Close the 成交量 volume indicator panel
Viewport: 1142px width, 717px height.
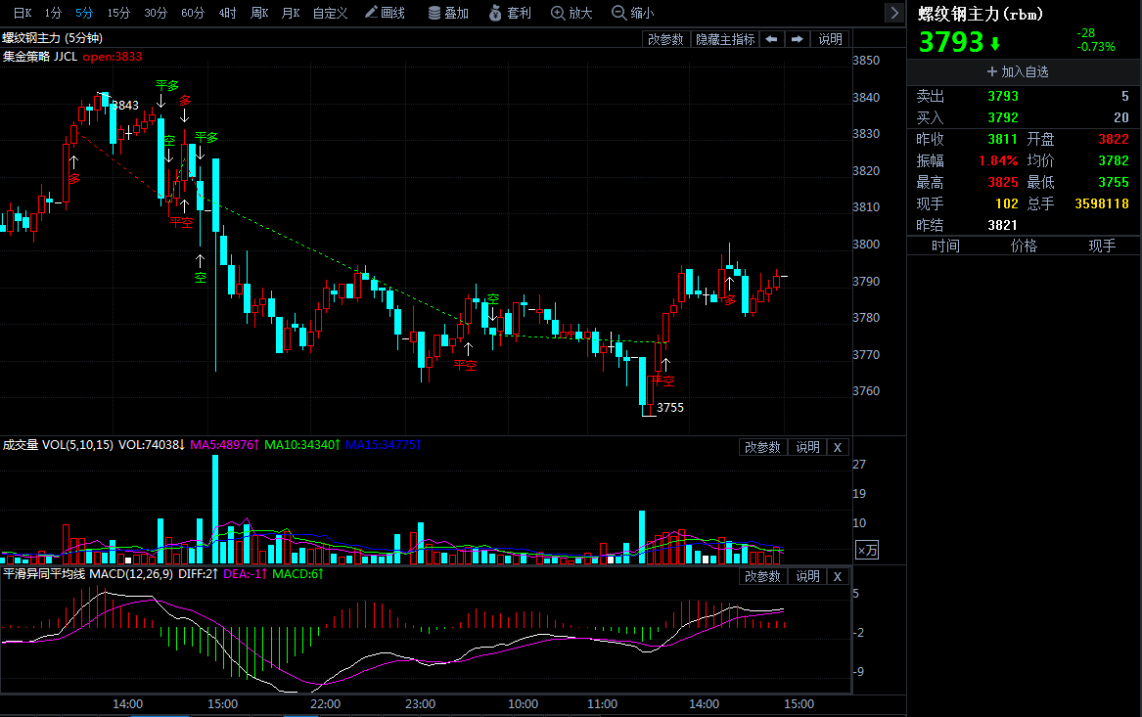tap(837, 447)
